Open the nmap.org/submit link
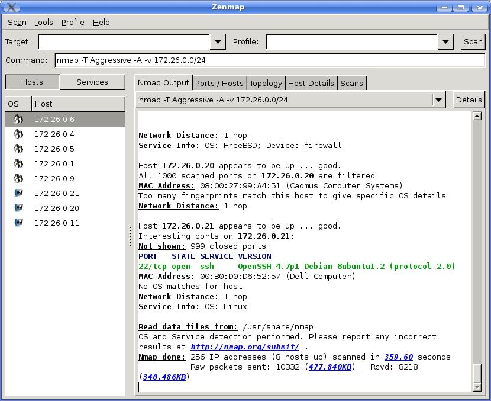 [x=244, y=347]
